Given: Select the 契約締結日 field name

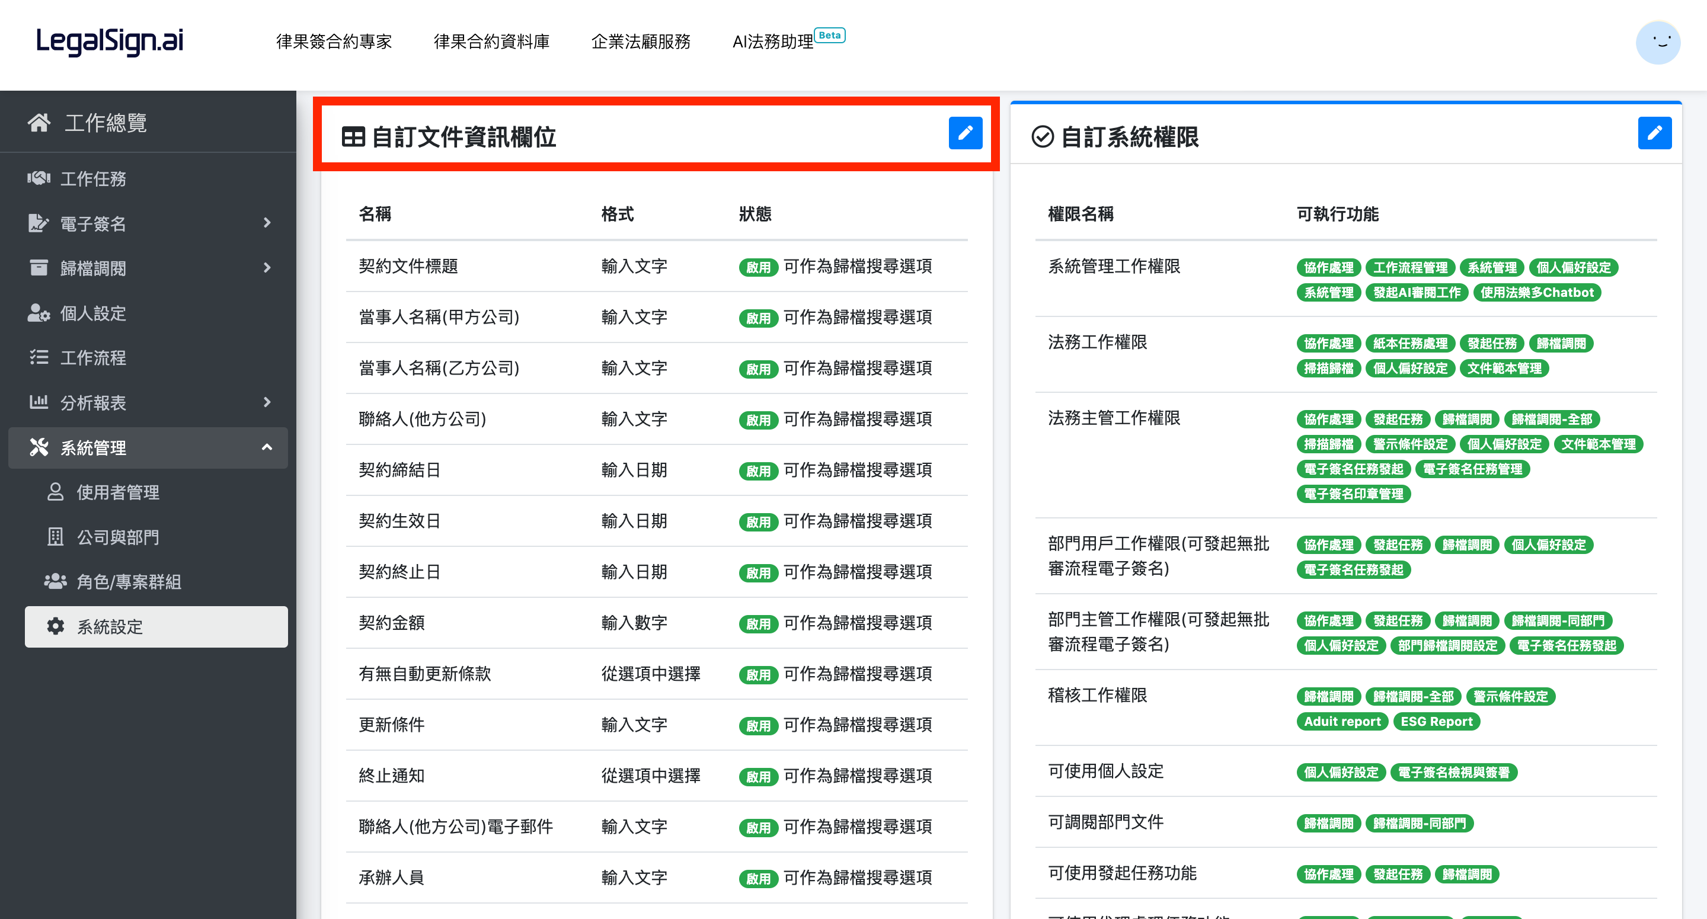Looking at the screenshot, I should click(x=399, y=470).
